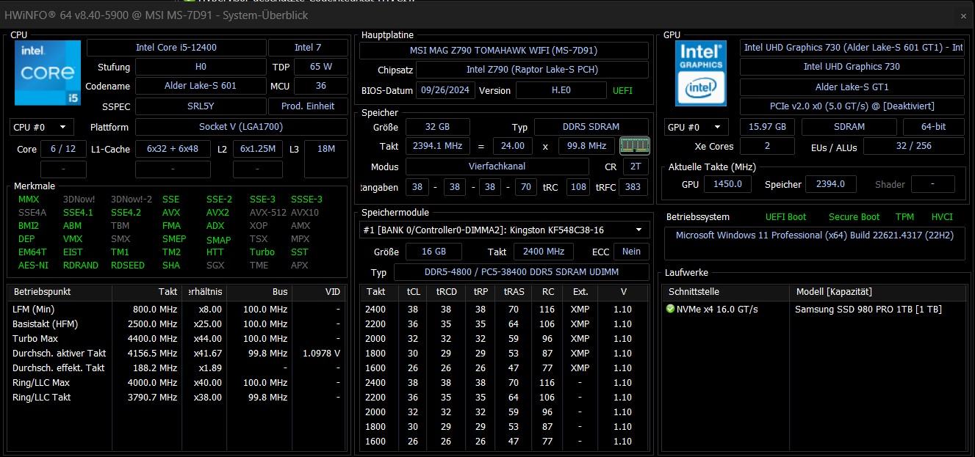Click the 64-bit GPU bus width field
Image resolution: width=975 pixels, height=457 pixels.
(934, 127)
